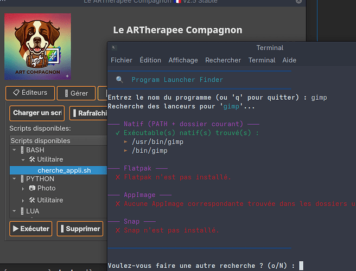Viewport: 356px width, 271px height.
Task: Open the Terminal menu in menu bar
Action: click(x=262, y=60)
